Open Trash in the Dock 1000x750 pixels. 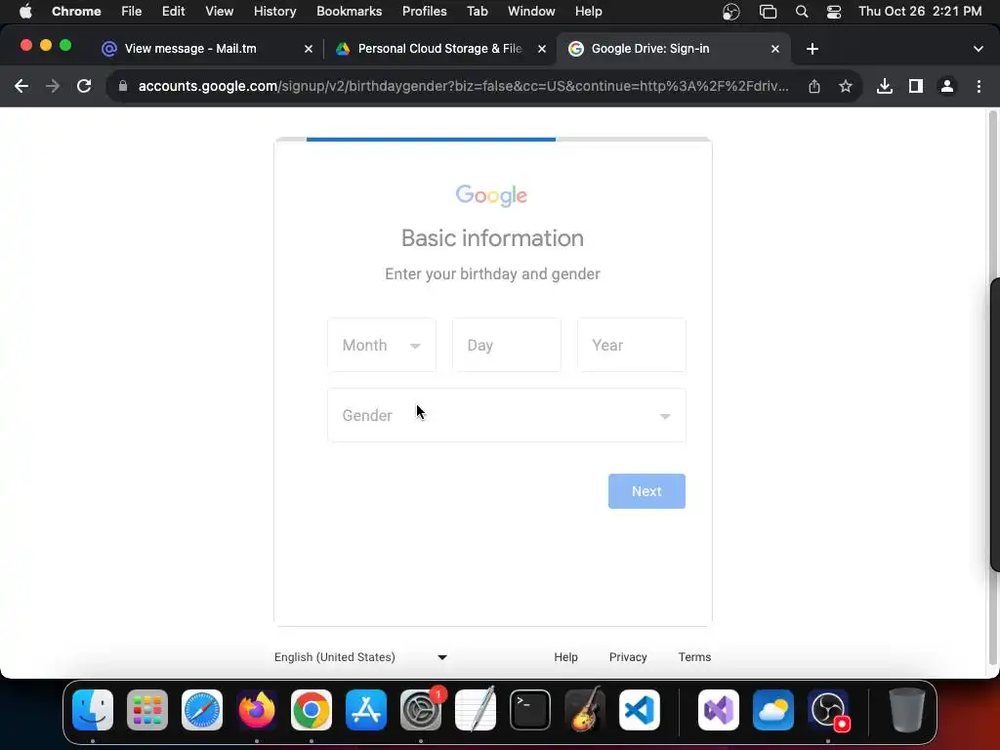907,710
